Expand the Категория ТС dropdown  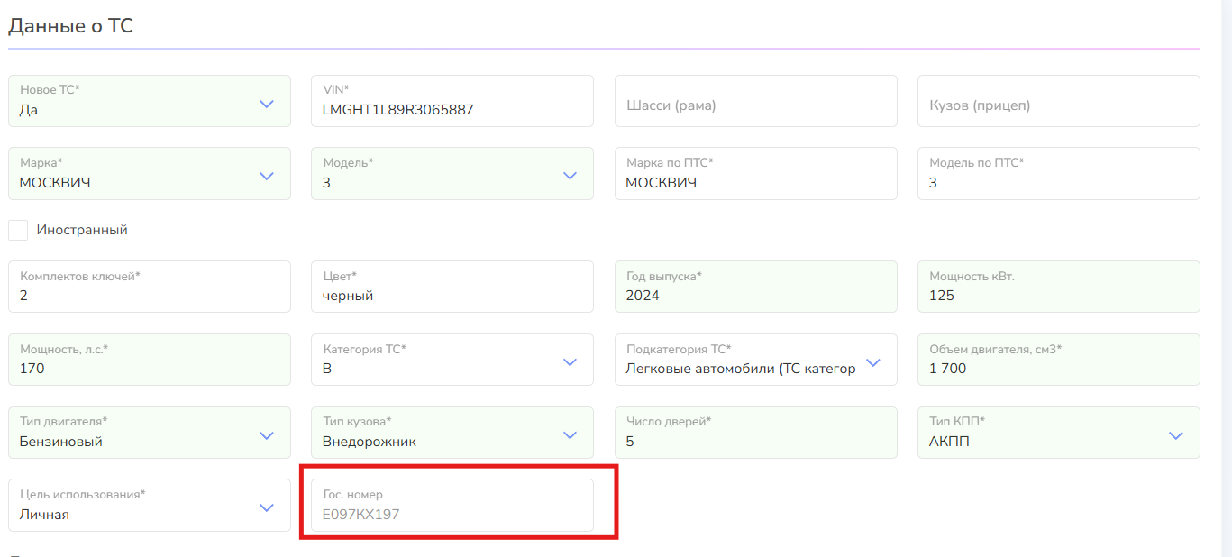pyautogui.click(x=569, y=362)
